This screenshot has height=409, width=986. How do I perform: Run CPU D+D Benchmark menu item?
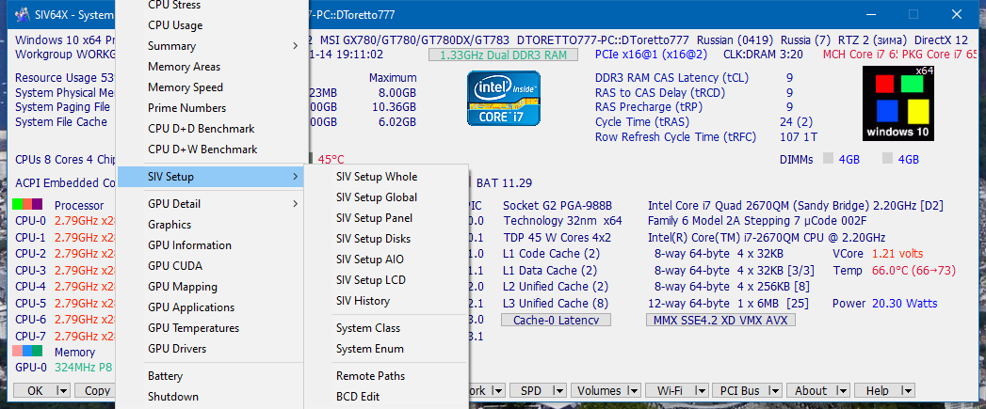coord(212,129)
